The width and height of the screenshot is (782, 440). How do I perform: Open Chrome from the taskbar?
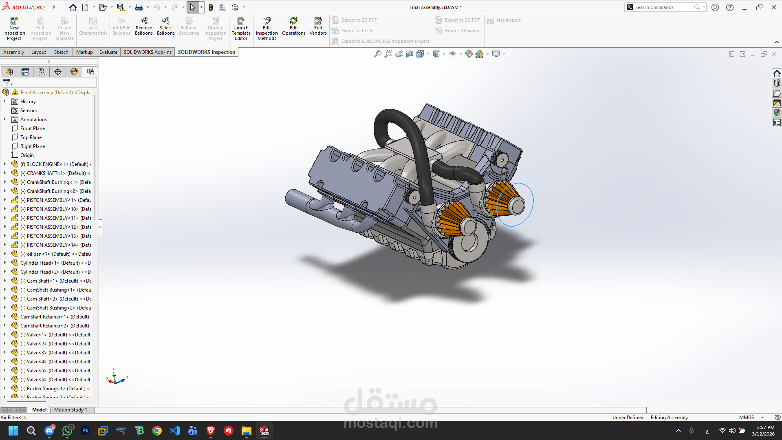[157, 431]
